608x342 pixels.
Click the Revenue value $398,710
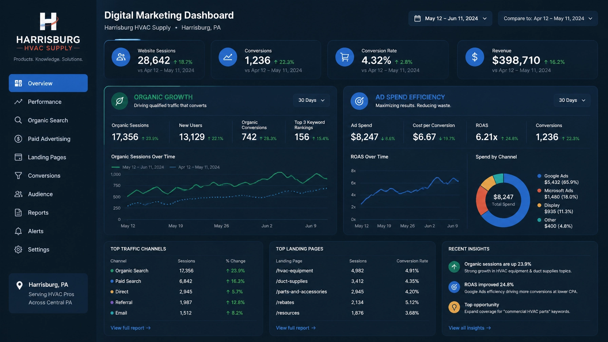pyautogui.click(x=516, y=60)
